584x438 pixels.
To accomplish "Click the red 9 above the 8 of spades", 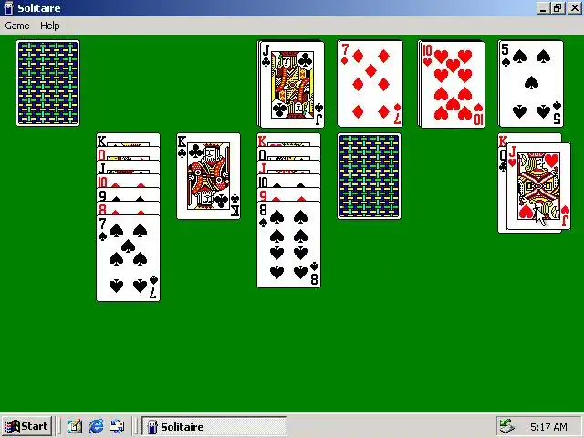I will point(288,194).
